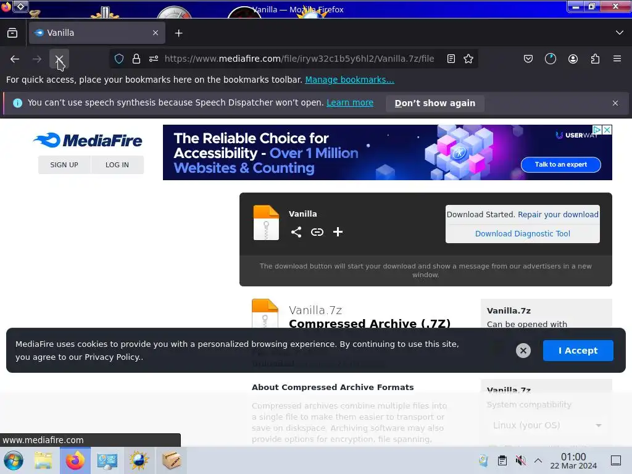
Task: Expand hidden system tray icons arrow
Action: (x=538, y=460)
